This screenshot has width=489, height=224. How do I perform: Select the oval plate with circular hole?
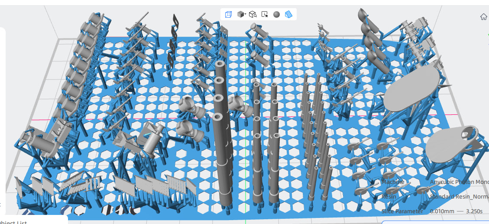pos(453,142)
